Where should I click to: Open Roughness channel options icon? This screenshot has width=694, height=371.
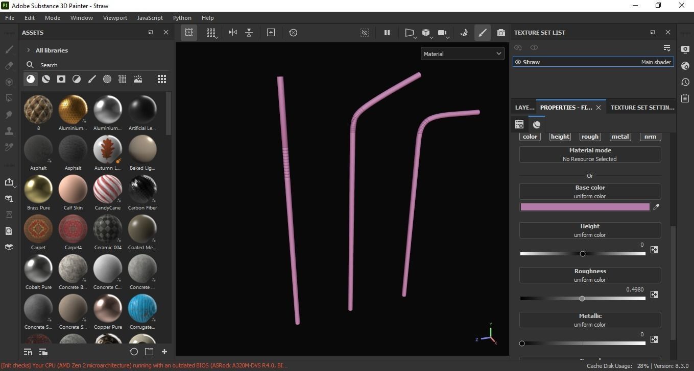tap(654, 295)
